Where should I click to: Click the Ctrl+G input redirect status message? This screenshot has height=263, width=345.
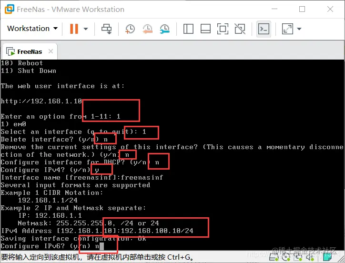[97, 257]
